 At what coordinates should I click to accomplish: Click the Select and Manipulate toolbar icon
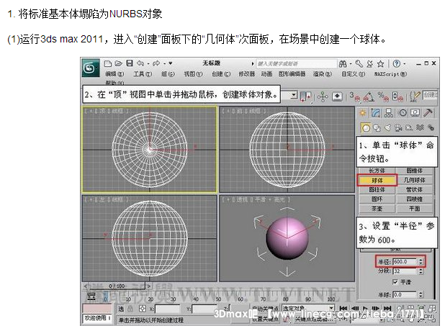tap(323, 96)
